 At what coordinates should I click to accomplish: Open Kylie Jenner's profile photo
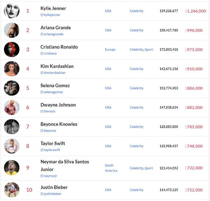12,11
